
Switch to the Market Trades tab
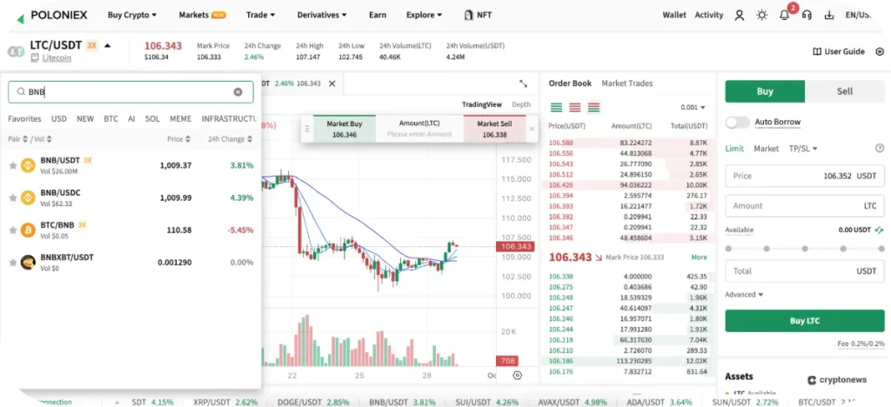point(626,83)
